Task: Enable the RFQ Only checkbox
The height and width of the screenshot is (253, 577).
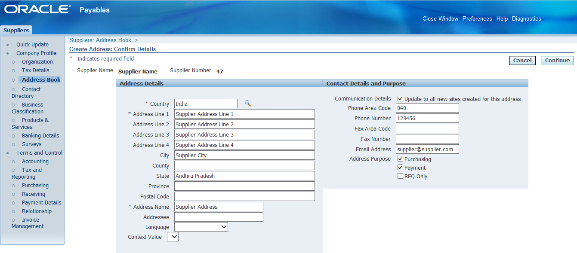Action: tap(400, 177)
